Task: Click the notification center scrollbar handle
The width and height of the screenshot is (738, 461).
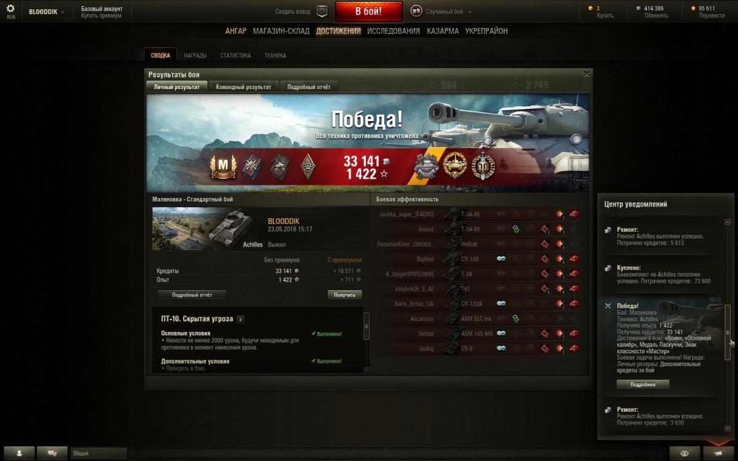Action: [728, 333]
